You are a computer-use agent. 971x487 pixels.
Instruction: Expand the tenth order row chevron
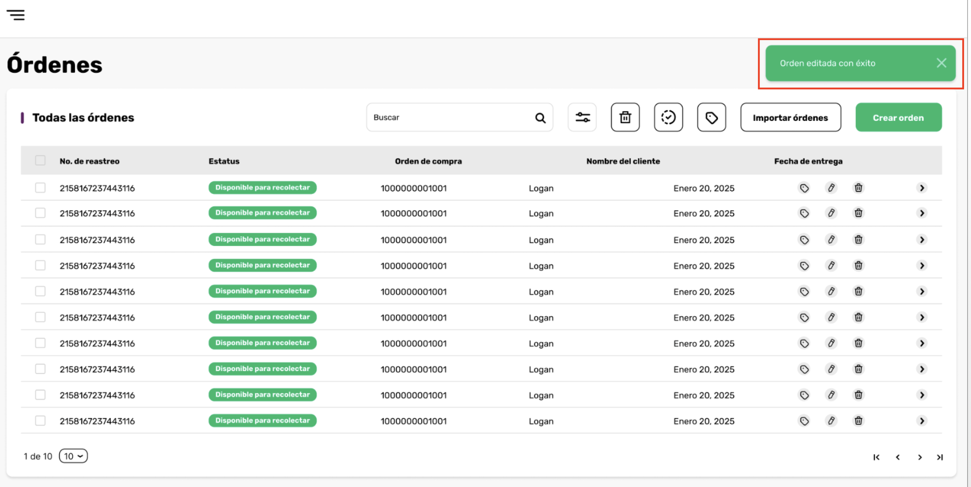pyautogui.click(x=922, y=421)
